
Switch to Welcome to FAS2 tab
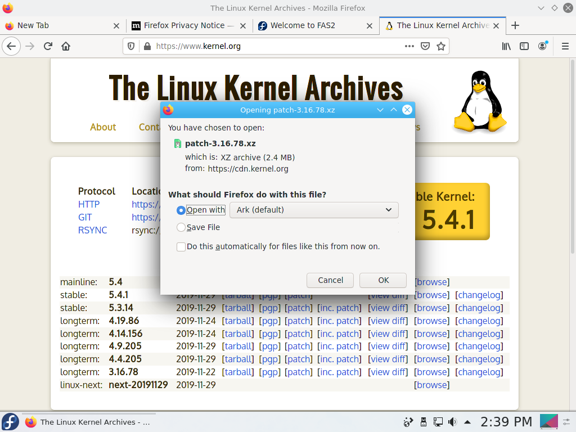[316, 25]
